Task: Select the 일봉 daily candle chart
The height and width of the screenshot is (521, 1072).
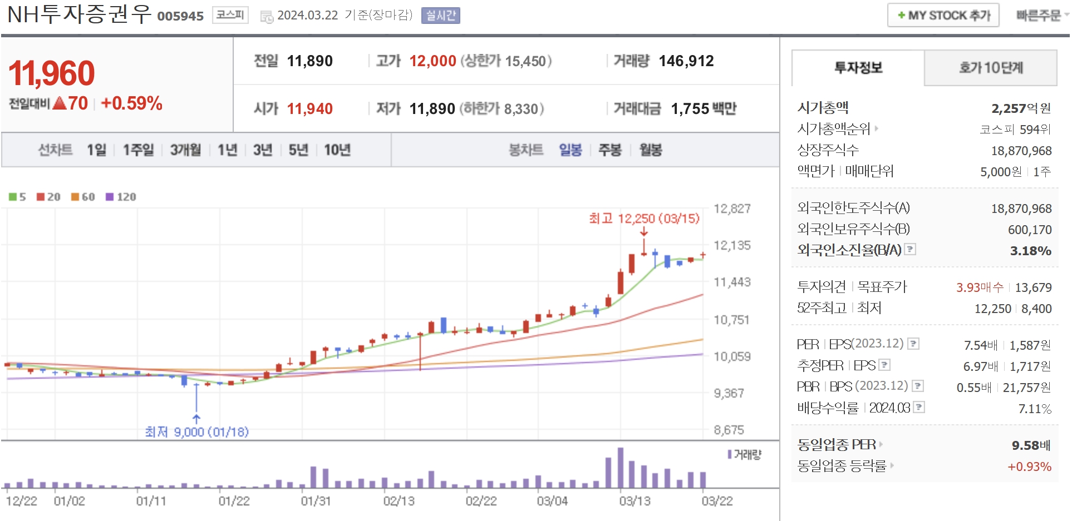Action: [x=571, y=150]
